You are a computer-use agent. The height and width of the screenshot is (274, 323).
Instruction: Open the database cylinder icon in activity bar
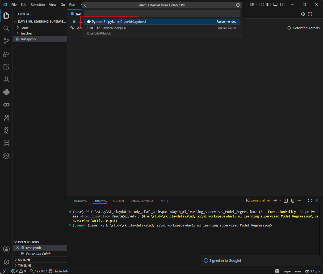(x=6, y=143)
